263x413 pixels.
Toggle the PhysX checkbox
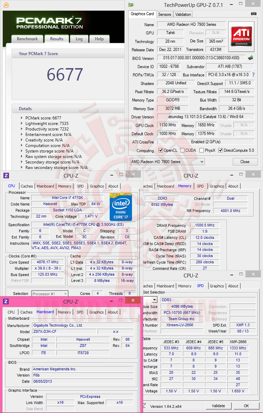click(202, 150)
